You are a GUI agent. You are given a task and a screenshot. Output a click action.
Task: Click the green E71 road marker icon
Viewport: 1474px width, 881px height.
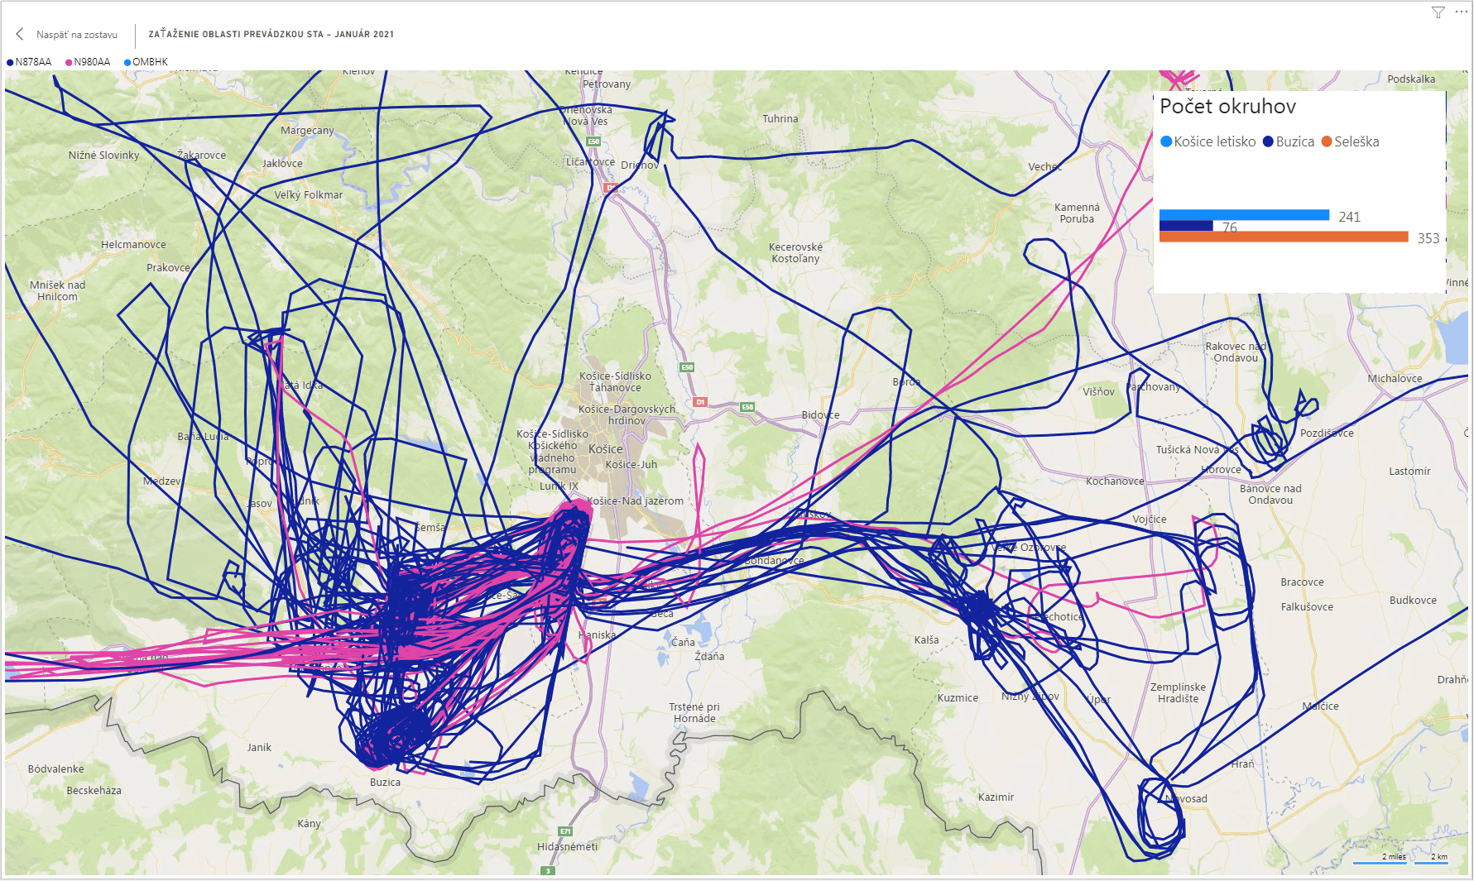click(x=565, y=831)
